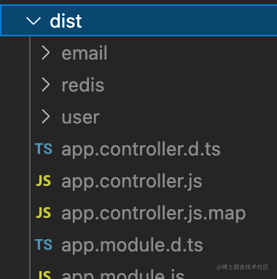Click TS icon of app.module.d.ts
This screenshot has height=279, width=277.
[44, 245]
